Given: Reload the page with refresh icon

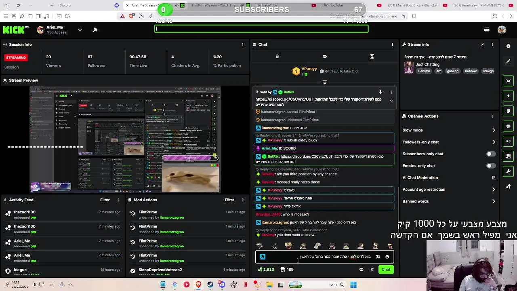Looking at the screenshot, I should pyautogui.click(x=495, y=16).
